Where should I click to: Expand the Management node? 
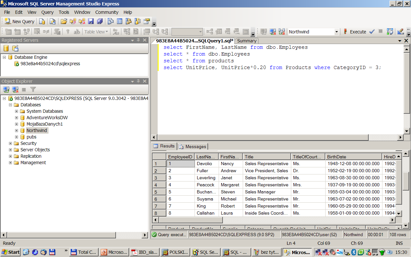pos(11,163)
